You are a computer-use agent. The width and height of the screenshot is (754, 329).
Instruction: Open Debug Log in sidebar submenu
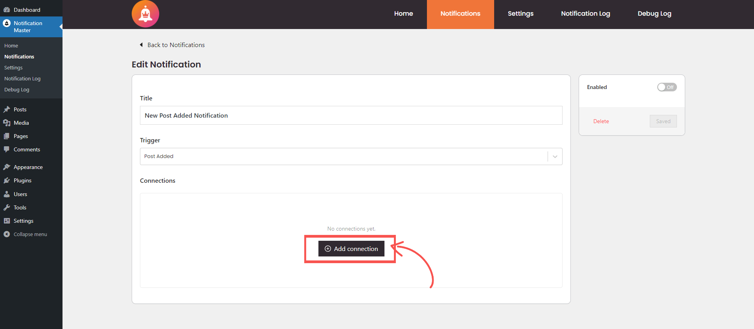click(17, 89)
